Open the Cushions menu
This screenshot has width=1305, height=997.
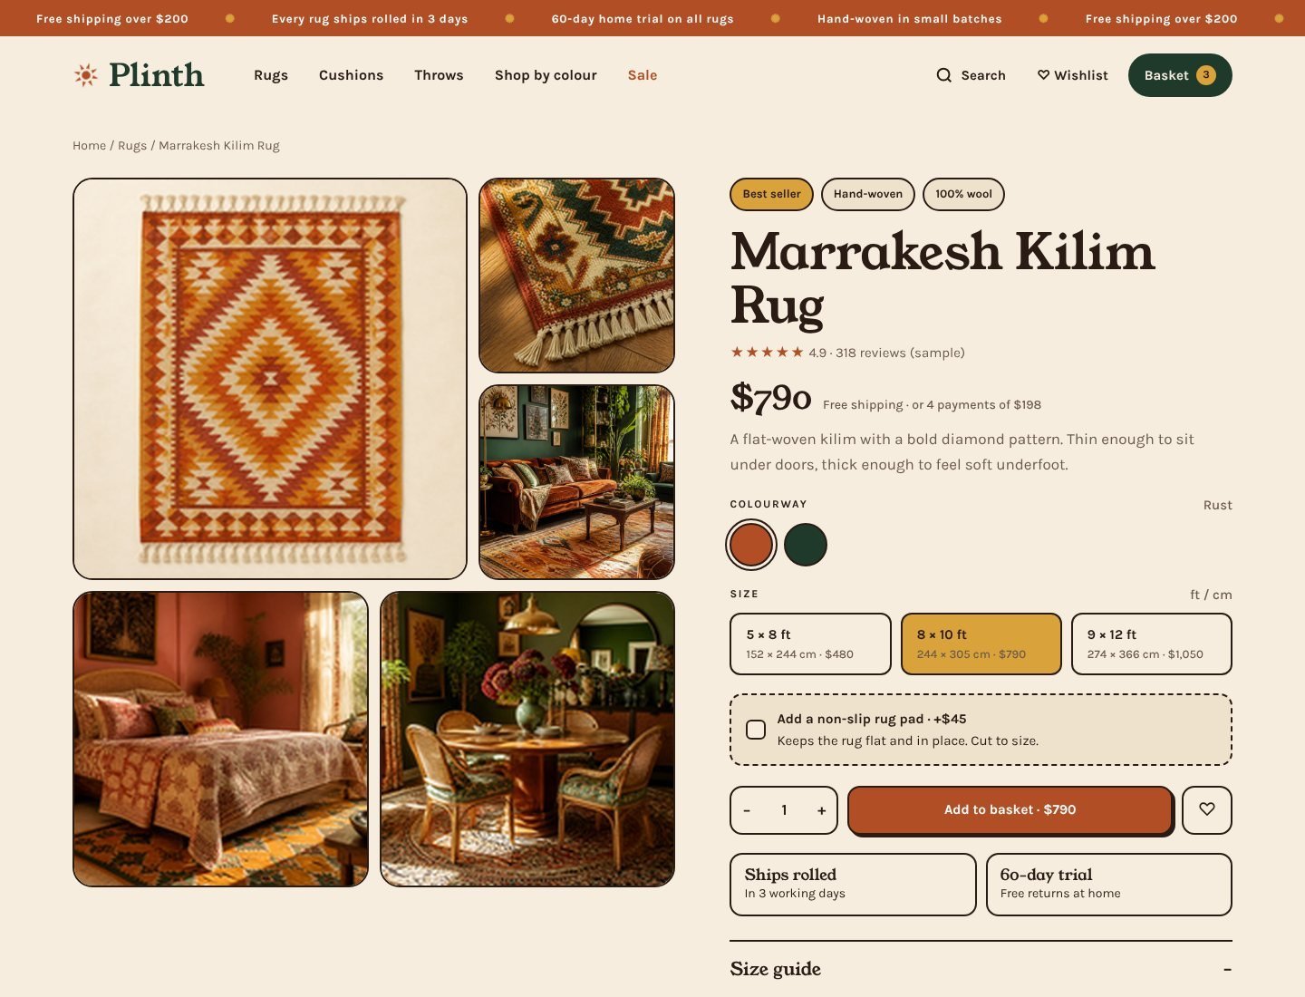pyautogui.click(x=351, y=75)
